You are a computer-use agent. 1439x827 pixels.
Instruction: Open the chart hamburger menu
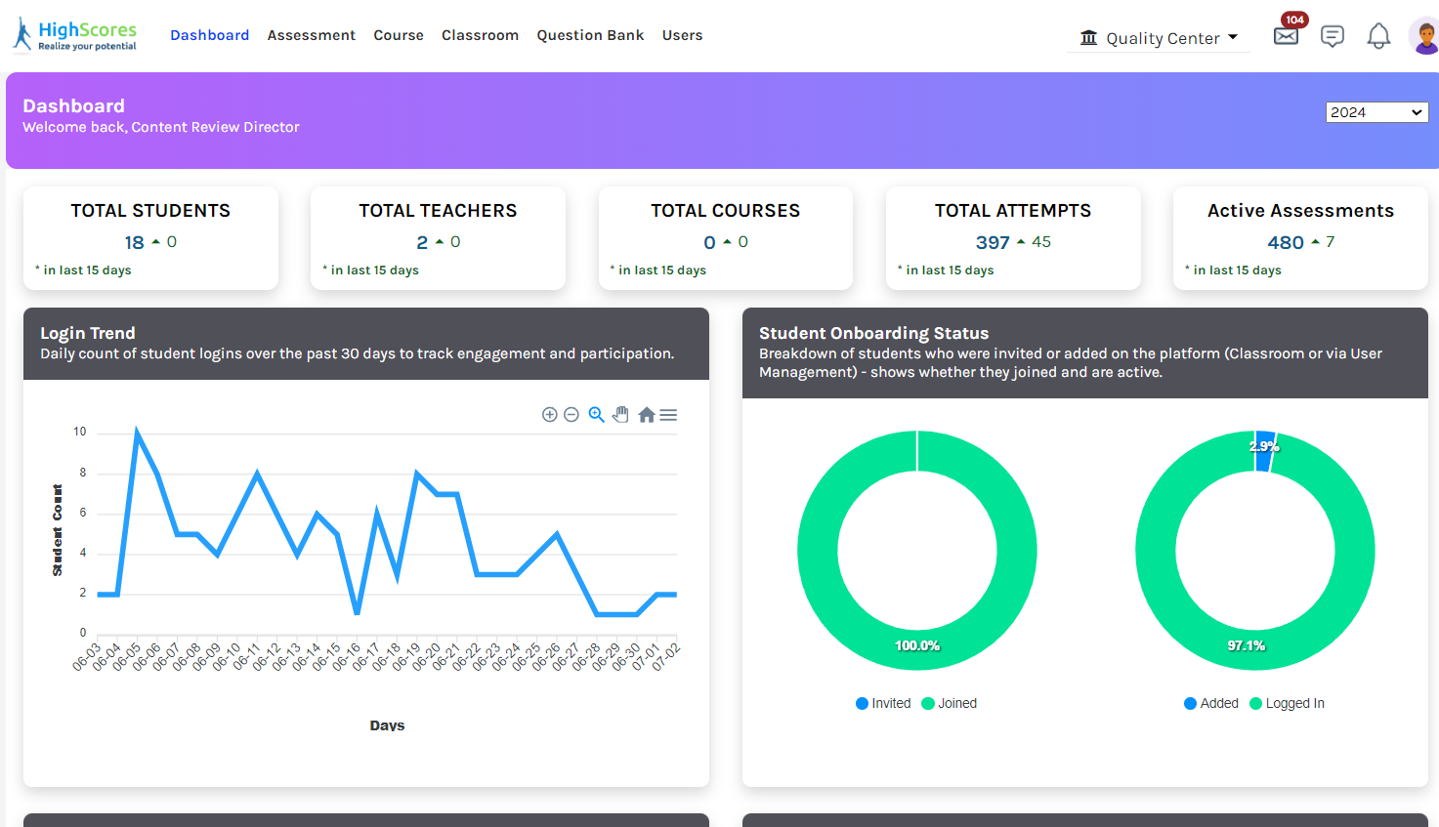[x=668, y=415]
